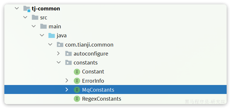Collapse the tj-common module node
231x109 pixels.
coord(17,8)
